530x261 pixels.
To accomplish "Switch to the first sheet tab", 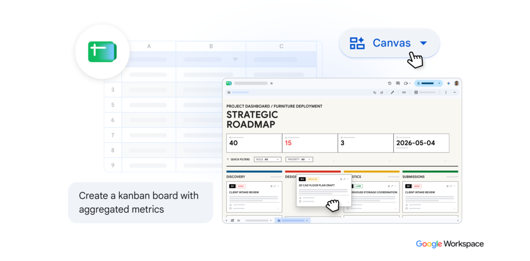I will pos(257,221).
